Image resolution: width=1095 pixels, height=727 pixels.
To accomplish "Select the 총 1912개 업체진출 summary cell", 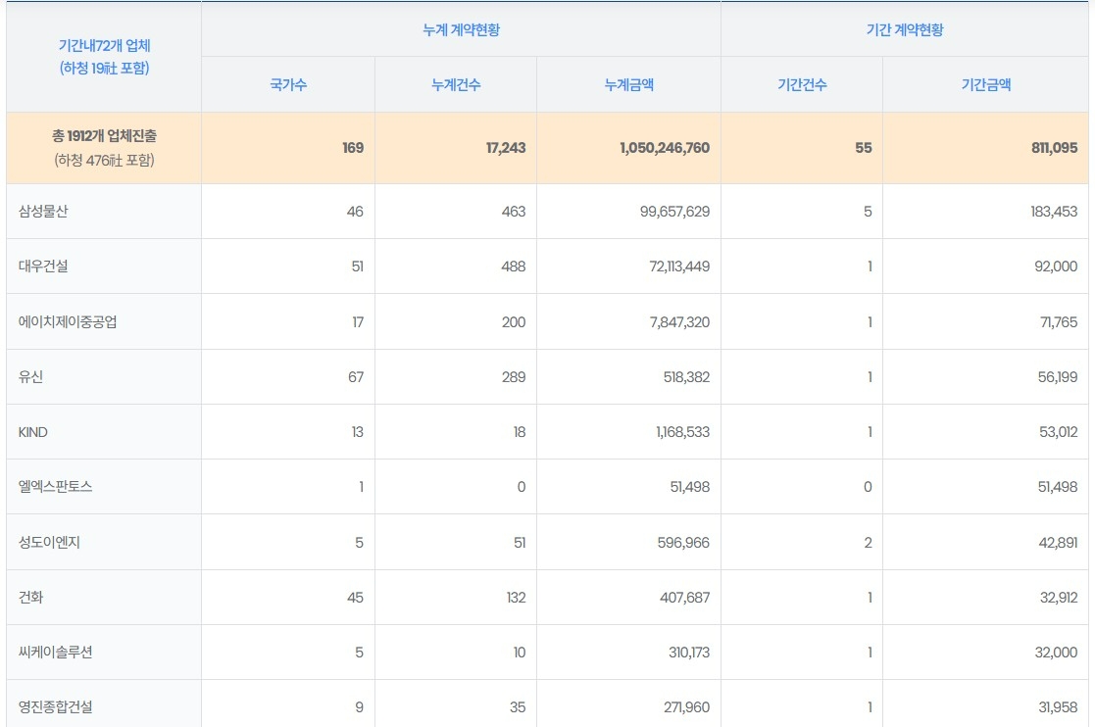I will pyautogui.click(x=104, y=148).
